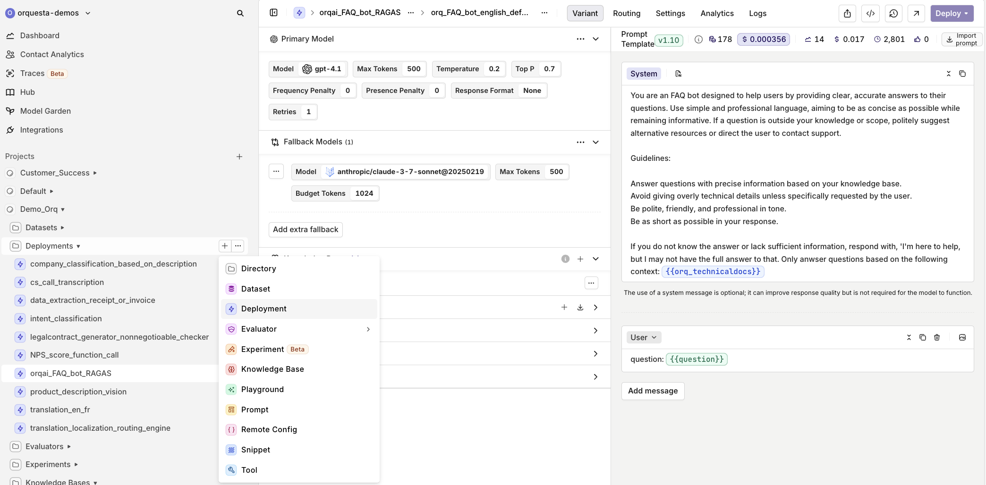Select the intent_classification deployment
The width and height of the screenshot is (986, 485).
click(x=66, y=319)
